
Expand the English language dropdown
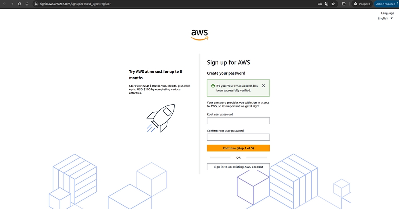point(385,18)
